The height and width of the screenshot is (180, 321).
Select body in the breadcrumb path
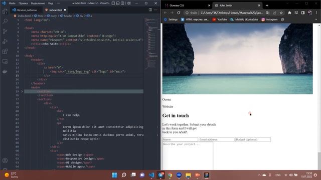[53, 15]
